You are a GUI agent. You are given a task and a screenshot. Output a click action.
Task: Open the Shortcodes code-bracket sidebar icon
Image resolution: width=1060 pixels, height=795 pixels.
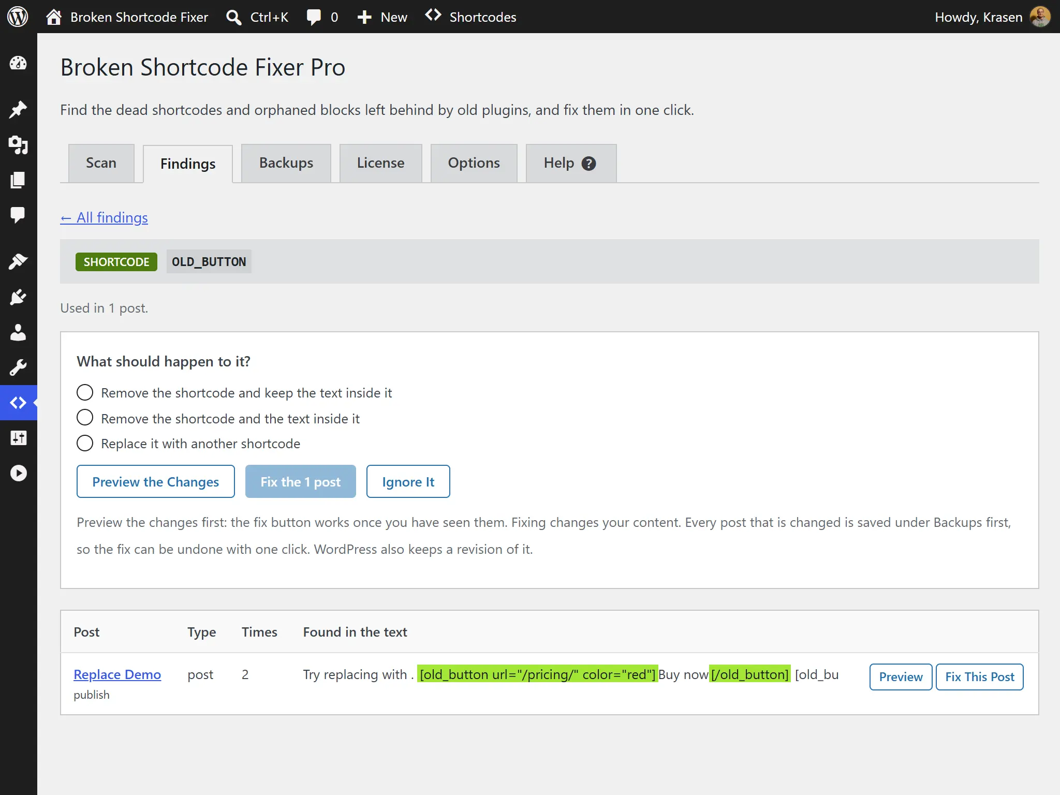click(x=18, y=403)
